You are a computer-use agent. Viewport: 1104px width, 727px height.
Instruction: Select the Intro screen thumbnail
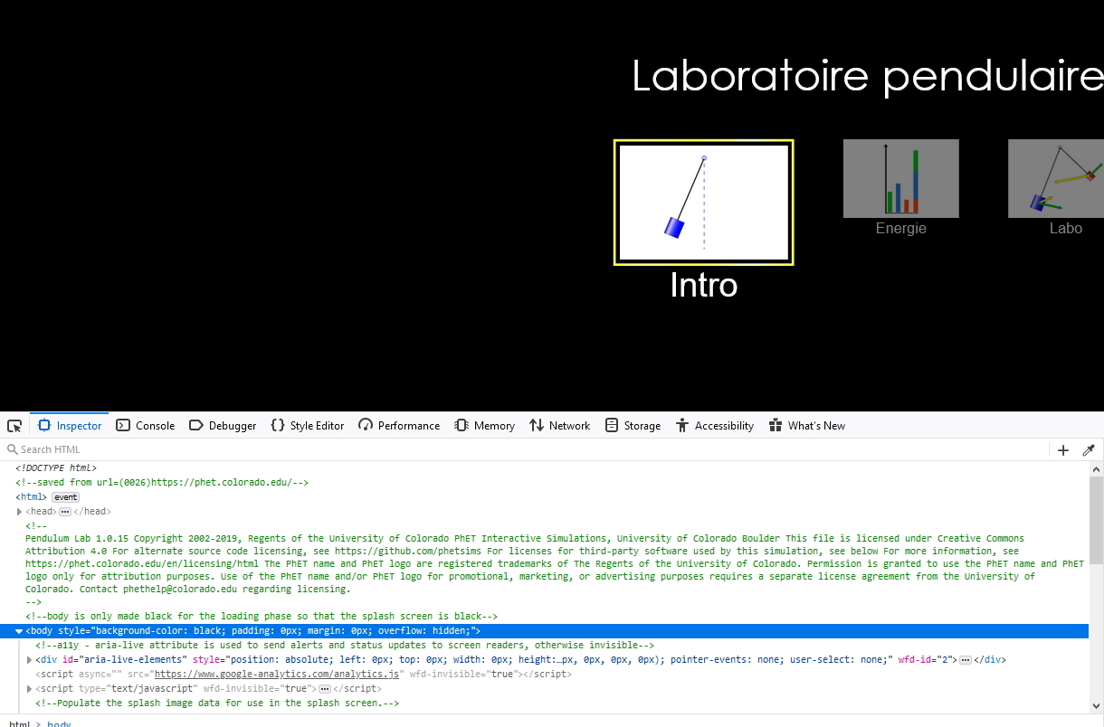click(704, 203)
